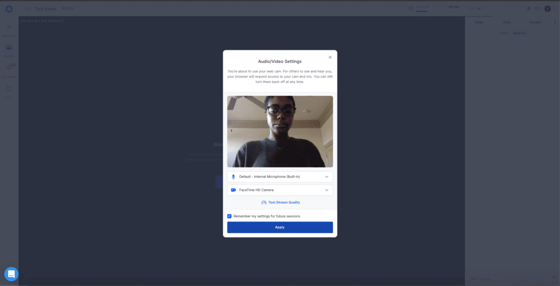Click the Hopin logo in the top-left corner

9,9
